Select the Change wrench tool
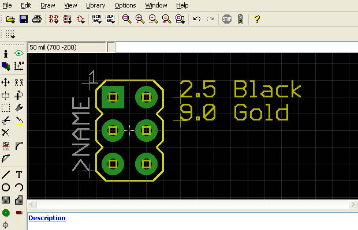This screenshot has height=230, width=358. click(19, 108)
